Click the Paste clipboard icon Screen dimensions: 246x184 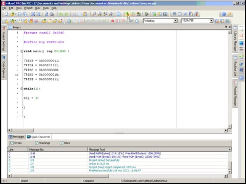coord(85,14)
